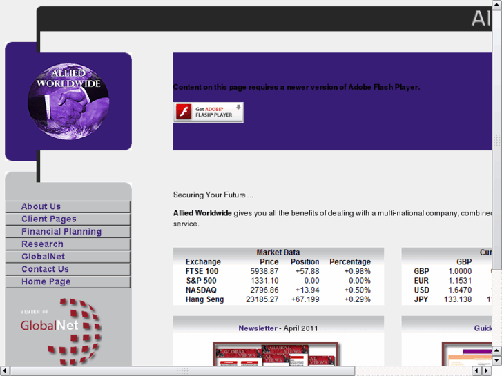
Task: Click the FTSE 100 exchange row label
Action: [x=202, y=271]
